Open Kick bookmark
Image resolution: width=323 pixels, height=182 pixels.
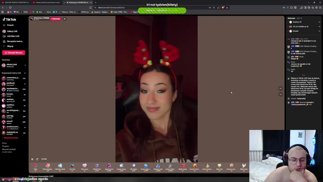[x=39, y=12]
